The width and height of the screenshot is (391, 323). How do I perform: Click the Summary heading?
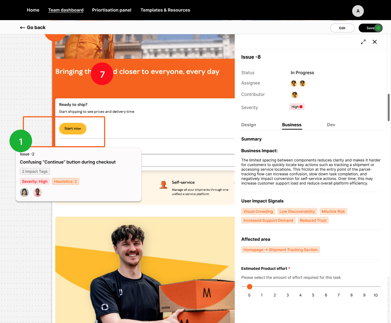tap(251, 139)
